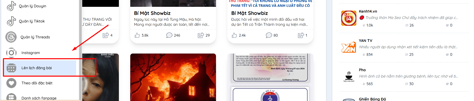The width and height of the screenshot is (474, 101).
Task: Click the calendar icon for Lên lịch đăng bài
Action: [x=11, y=68]
